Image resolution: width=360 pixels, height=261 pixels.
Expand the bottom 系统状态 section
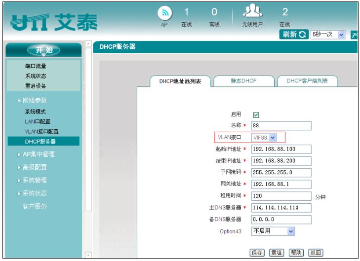click(33, 193)
